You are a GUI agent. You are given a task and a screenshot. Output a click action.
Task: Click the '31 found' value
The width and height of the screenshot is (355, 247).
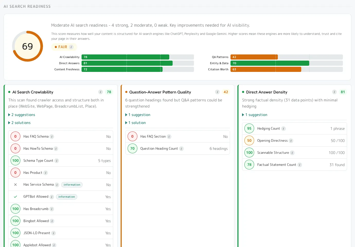point(337,165)
